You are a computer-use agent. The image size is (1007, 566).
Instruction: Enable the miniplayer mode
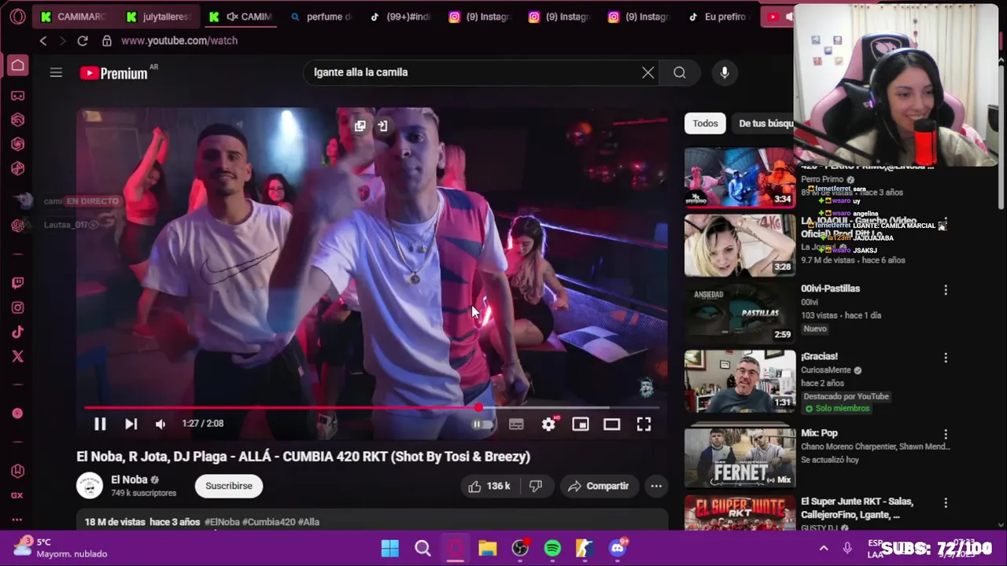(581, 424)
